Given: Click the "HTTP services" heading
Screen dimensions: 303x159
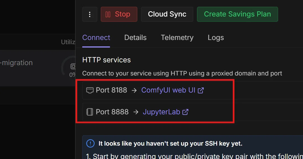Looking at the screenshot, I should (107, 60).
